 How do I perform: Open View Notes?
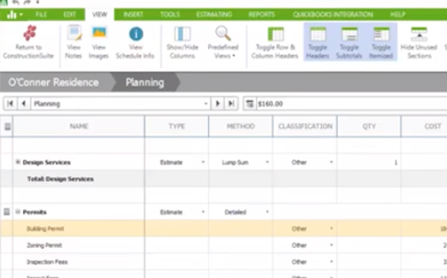(x=74, y=41)
